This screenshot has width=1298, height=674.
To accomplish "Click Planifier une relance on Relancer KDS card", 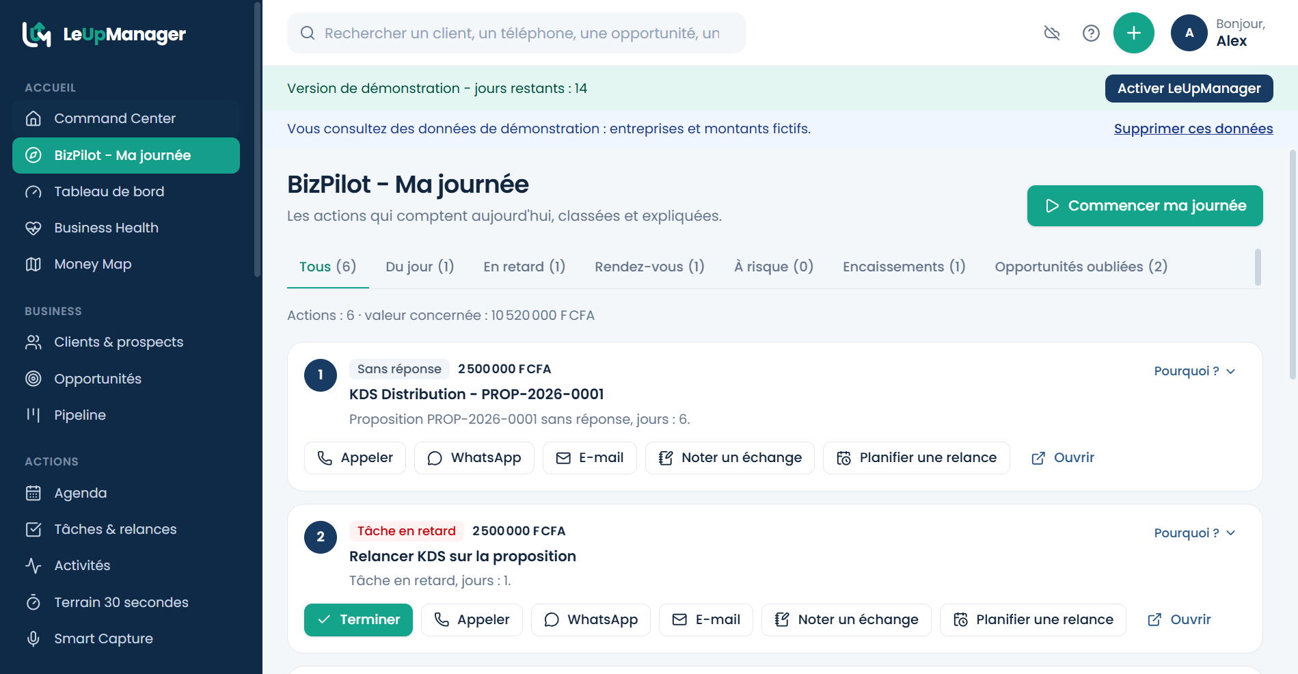I will tap(1033, 620).
